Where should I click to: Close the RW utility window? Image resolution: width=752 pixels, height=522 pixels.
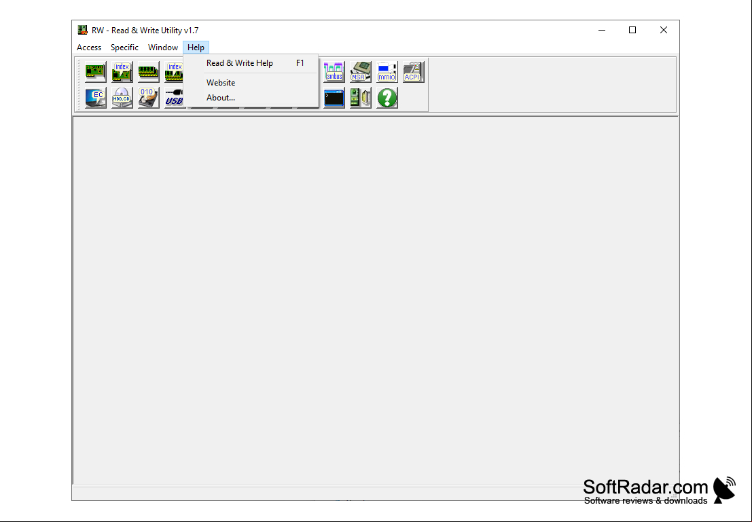[x=664, y=30]
